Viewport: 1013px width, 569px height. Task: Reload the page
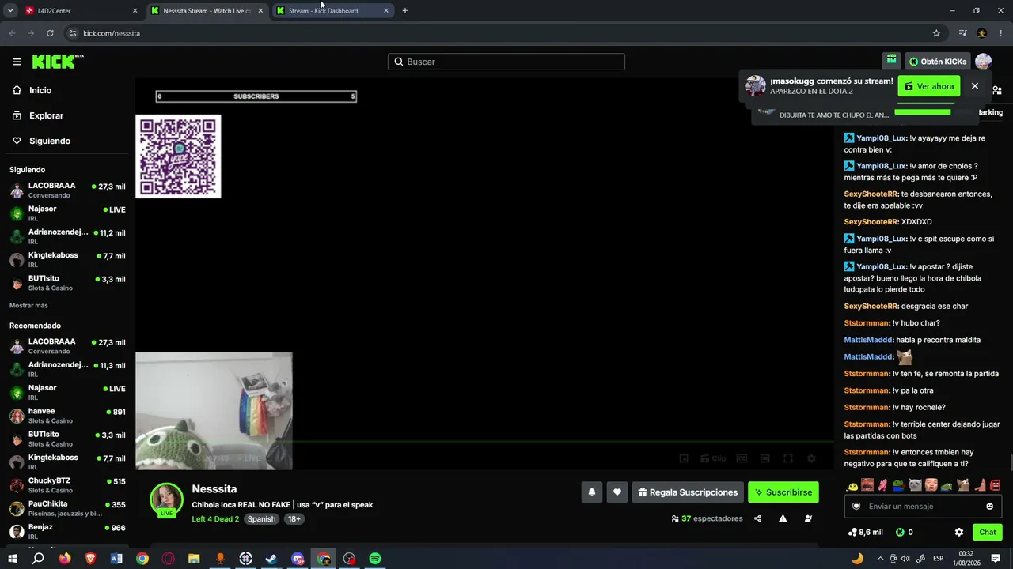coord(50,33)
